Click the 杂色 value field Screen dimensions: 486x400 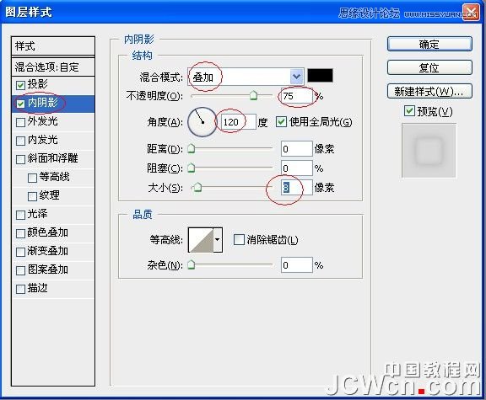(x=297, y=264)
